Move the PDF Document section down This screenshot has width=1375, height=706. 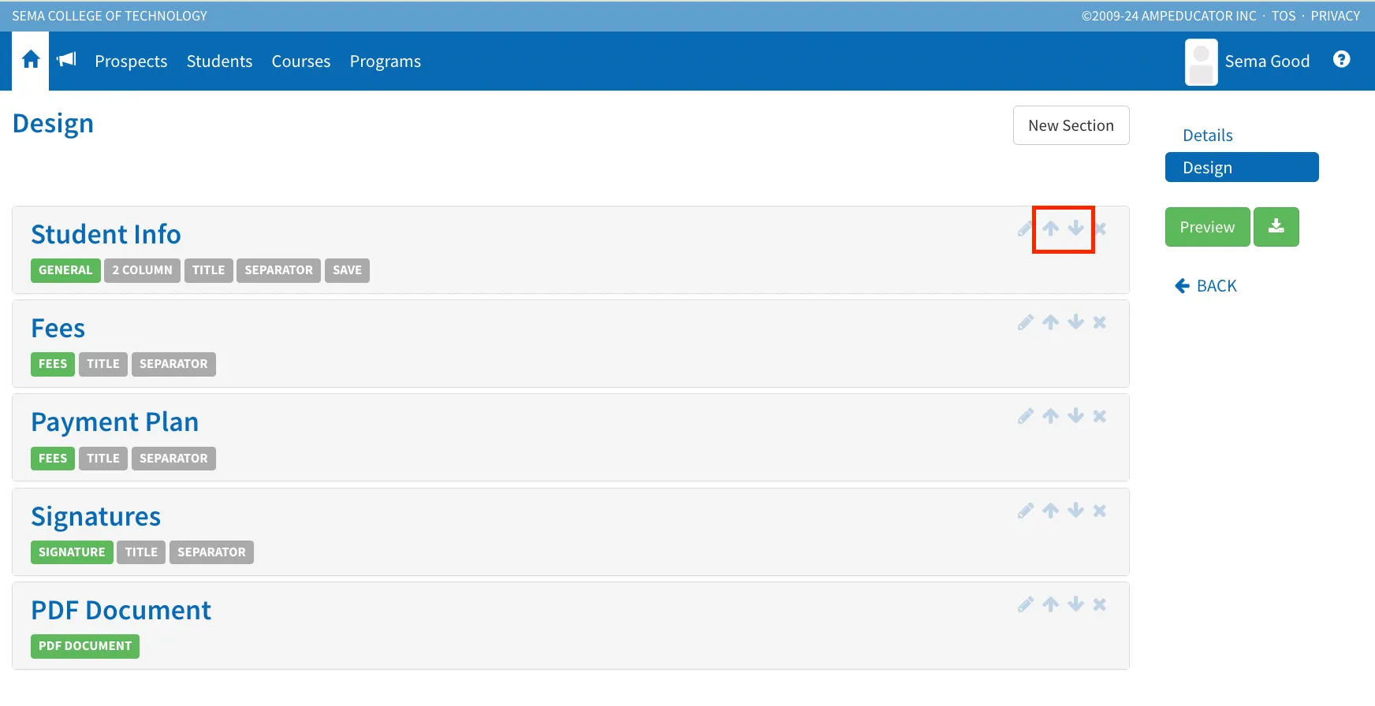coord(1075,604)
